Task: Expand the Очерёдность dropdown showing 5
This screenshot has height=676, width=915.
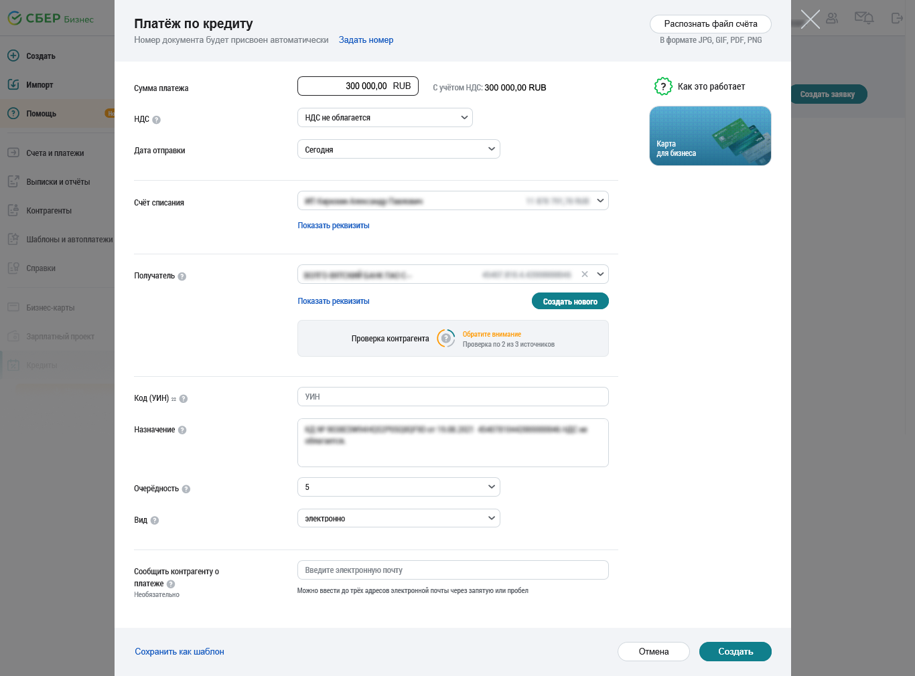Action: pos(398,487)
